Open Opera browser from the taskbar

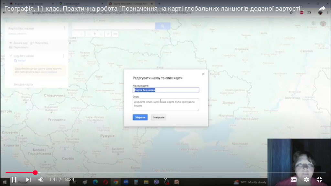106,182
